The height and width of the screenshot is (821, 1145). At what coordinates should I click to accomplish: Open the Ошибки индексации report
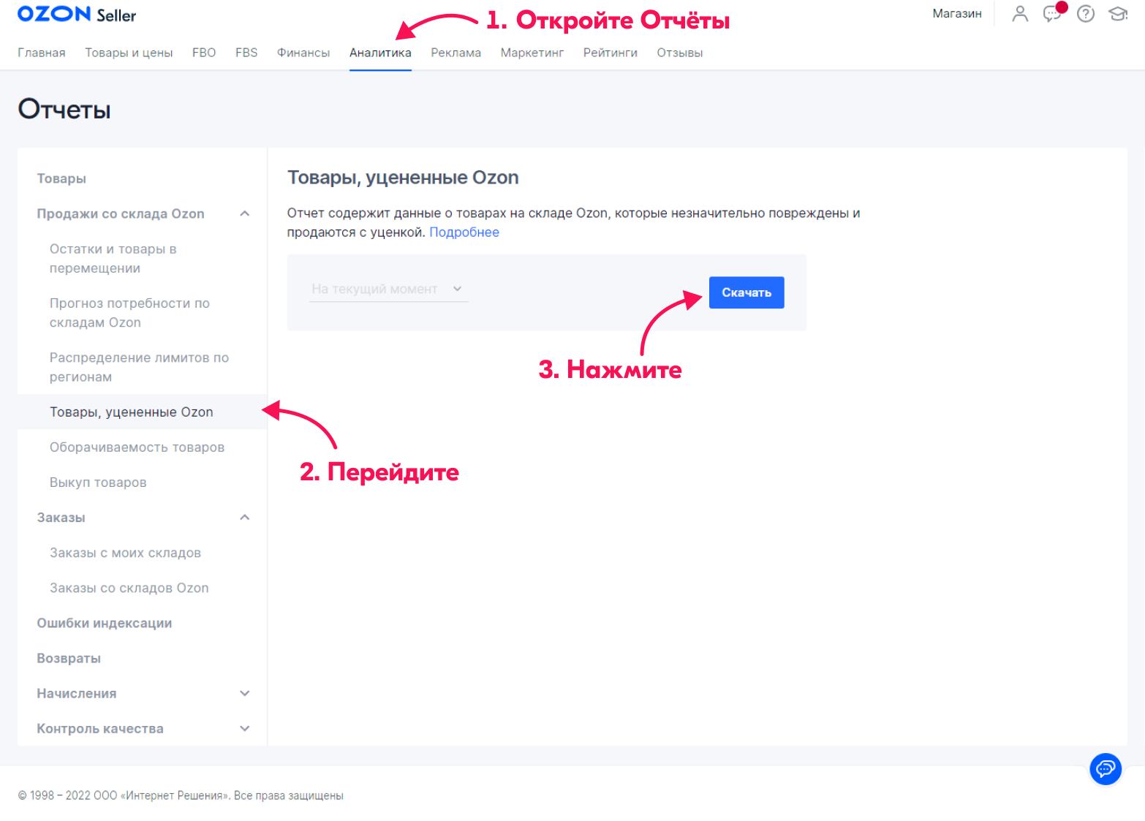[105, 623]
